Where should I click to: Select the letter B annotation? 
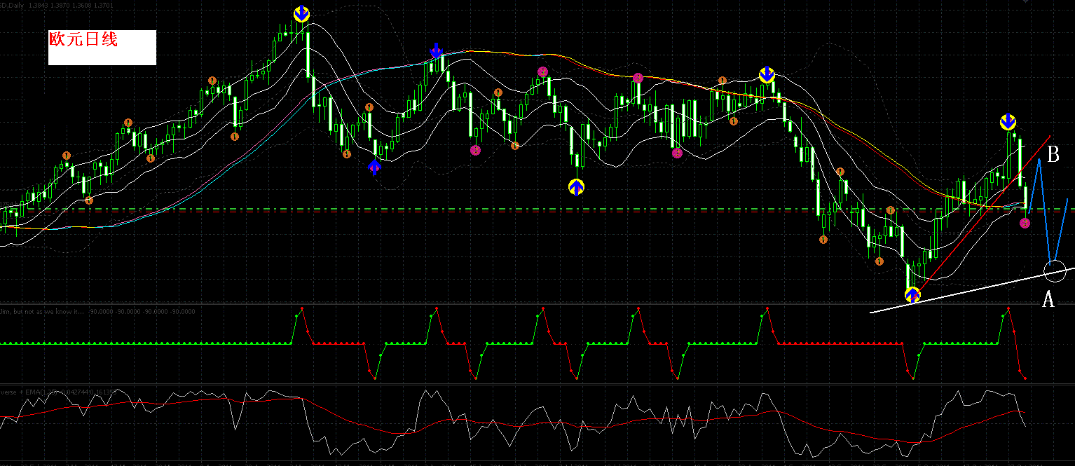(1052, 155)
